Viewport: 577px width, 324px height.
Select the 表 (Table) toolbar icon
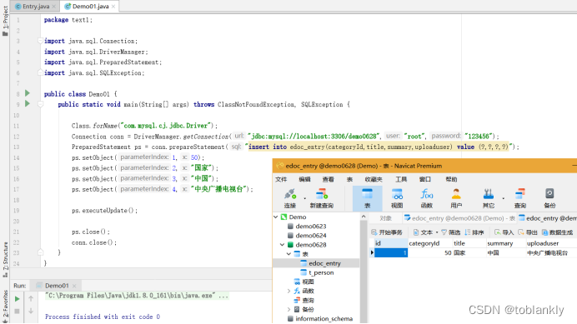pos(367,198)
